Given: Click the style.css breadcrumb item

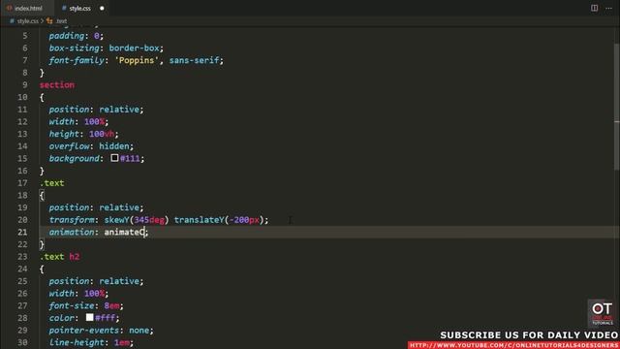Looking at the screenshot, I should pyautogui.click(x=27, y=21).
